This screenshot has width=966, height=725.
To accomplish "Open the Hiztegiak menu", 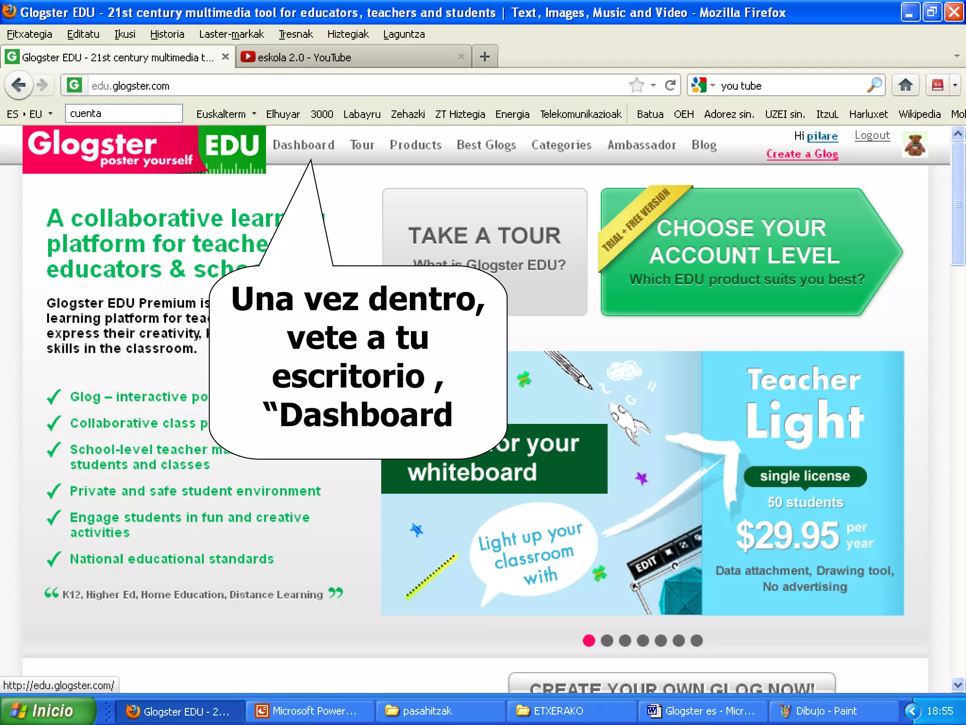I will coord(348,34).
